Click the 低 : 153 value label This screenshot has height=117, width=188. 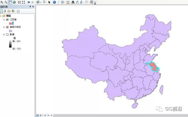point(16,49)
